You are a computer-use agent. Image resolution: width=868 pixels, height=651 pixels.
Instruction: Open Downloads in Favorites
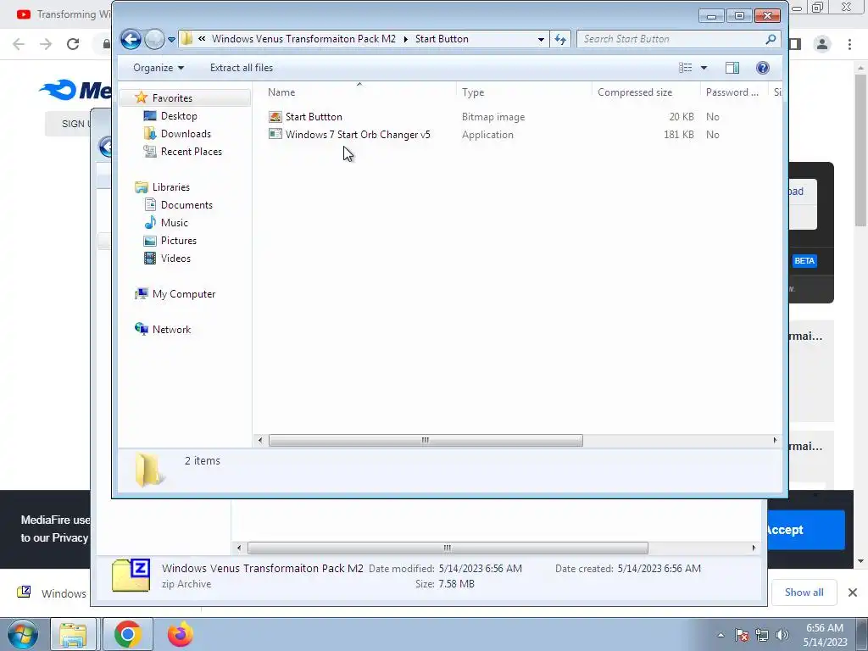coord(186,133)
